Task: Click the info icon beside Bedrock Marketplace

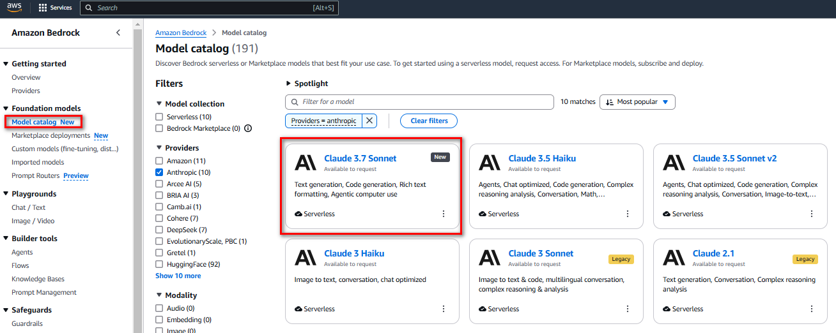Action: pyautogui.click(x=248, y=128)
